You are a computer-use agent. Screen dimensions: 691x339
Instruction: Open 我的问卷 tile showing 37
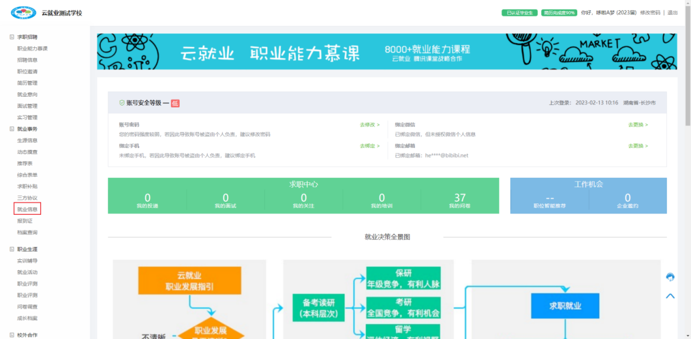(459, 201)
